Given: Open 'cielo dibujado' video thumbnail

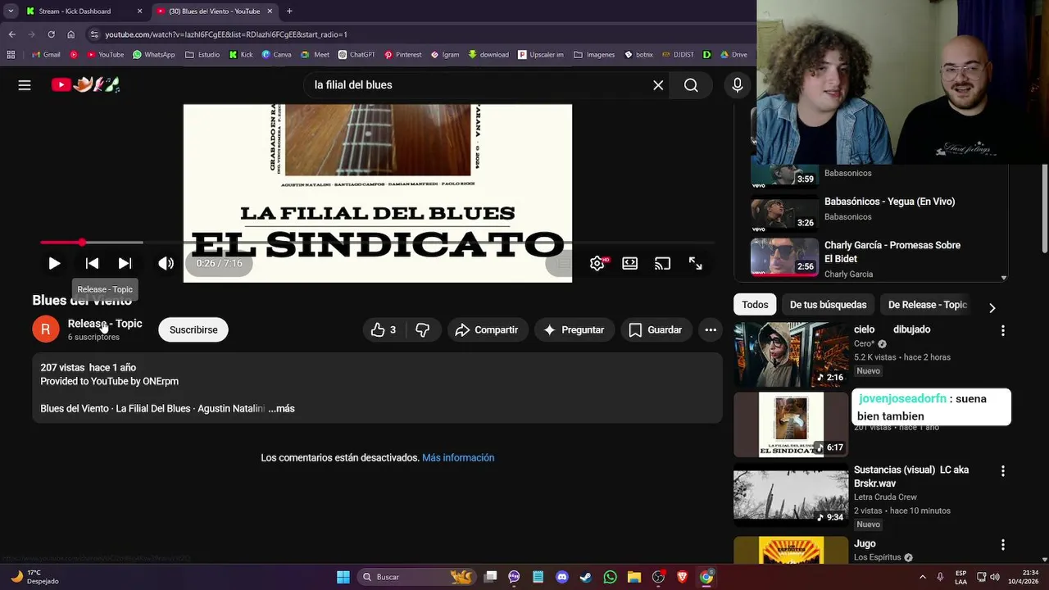Looking at the screenshot, I should point(791,354).
